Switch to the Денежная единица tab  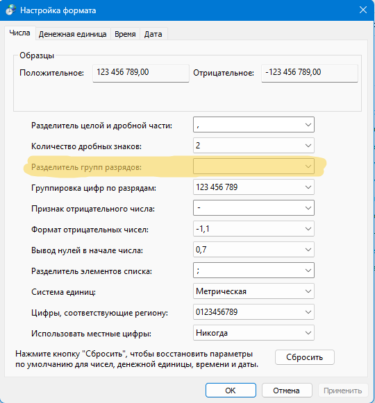(x=73, y=34)
